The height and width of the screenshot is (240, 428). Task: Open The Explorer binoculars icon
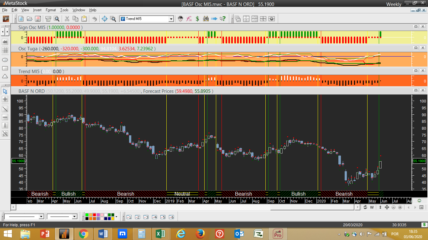tap(206, 19)
